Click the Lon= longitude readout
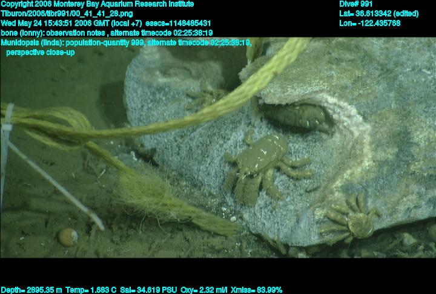436x294 pixels. point(370,23)
